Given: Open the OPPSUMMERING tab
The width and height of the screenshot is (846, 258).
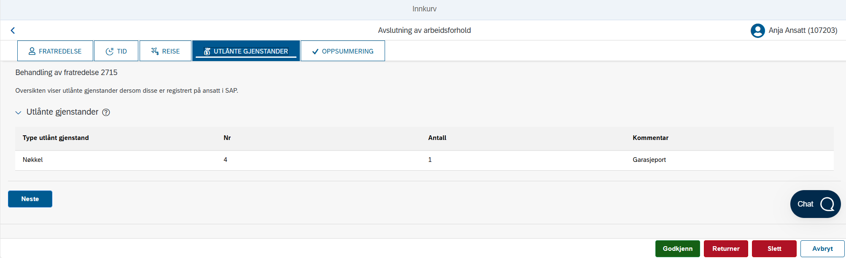Looking at the screenshot, I should point(342,51).
